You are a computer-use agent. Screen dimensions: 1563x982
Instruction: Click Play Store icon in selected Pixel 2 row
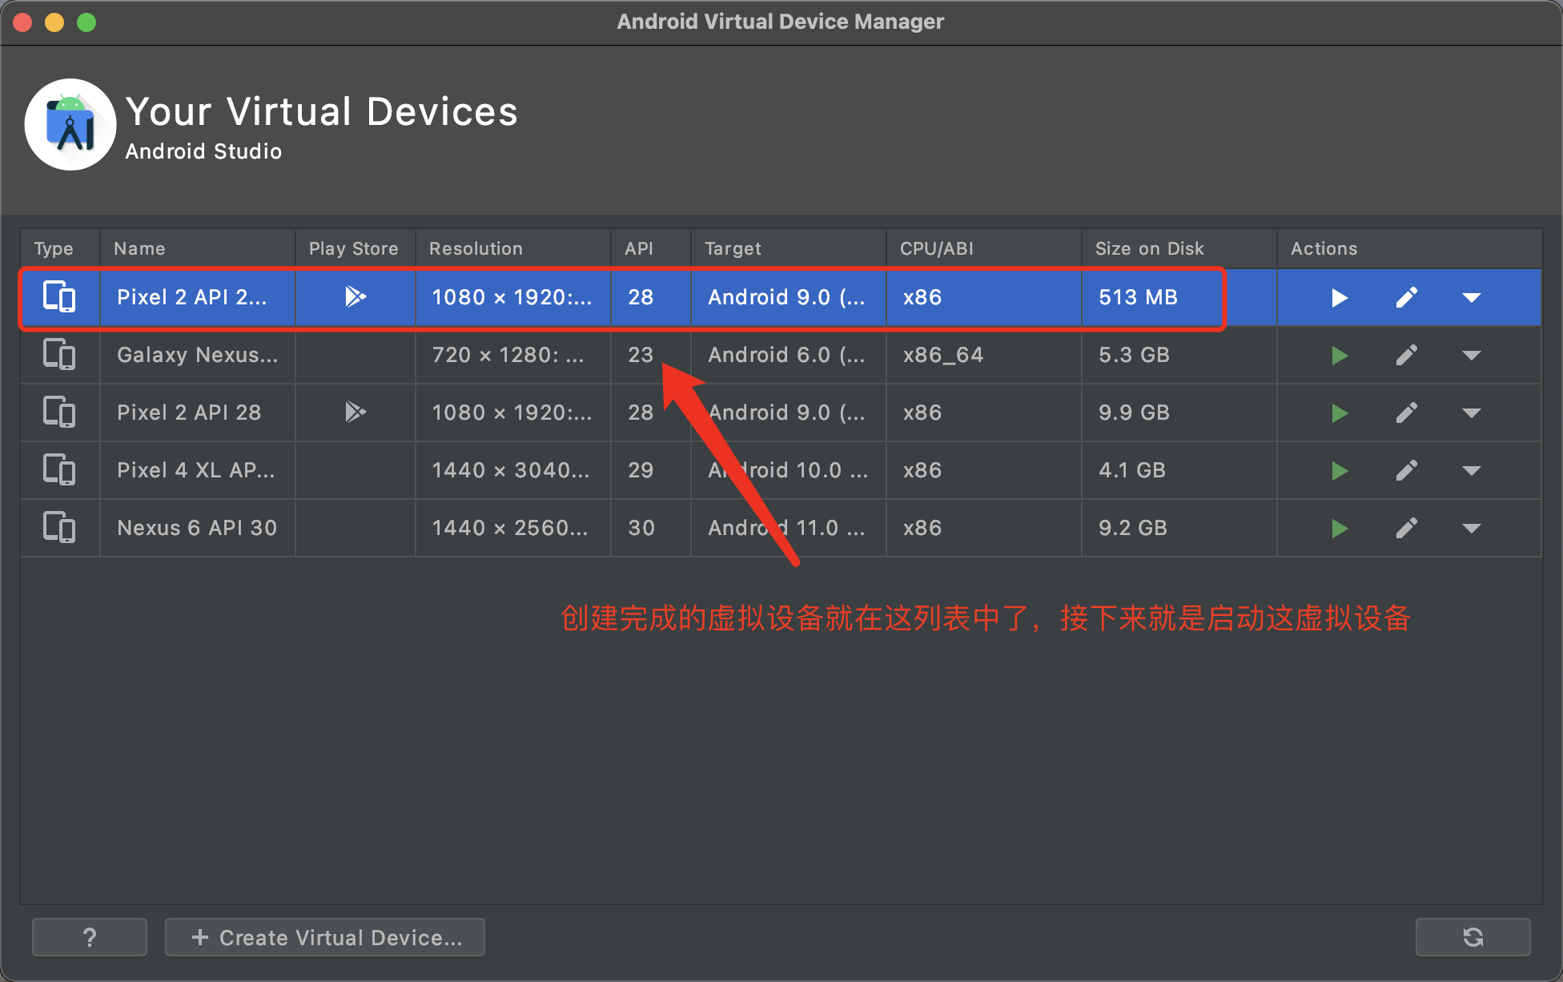click(356, 297)
